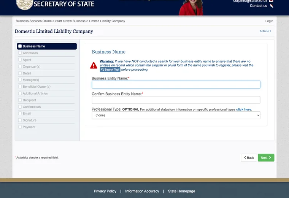Screen dimensions: 289x198
Task: Select the Detail sidebar step
Action: [x=47, y=73]
